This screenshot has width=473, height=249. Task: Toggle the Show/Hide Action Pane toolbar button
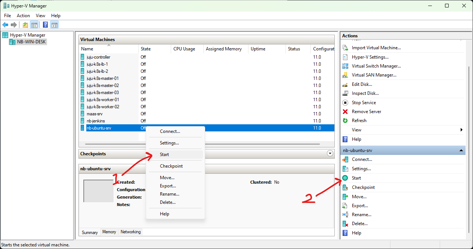click(x=55, y=25)
